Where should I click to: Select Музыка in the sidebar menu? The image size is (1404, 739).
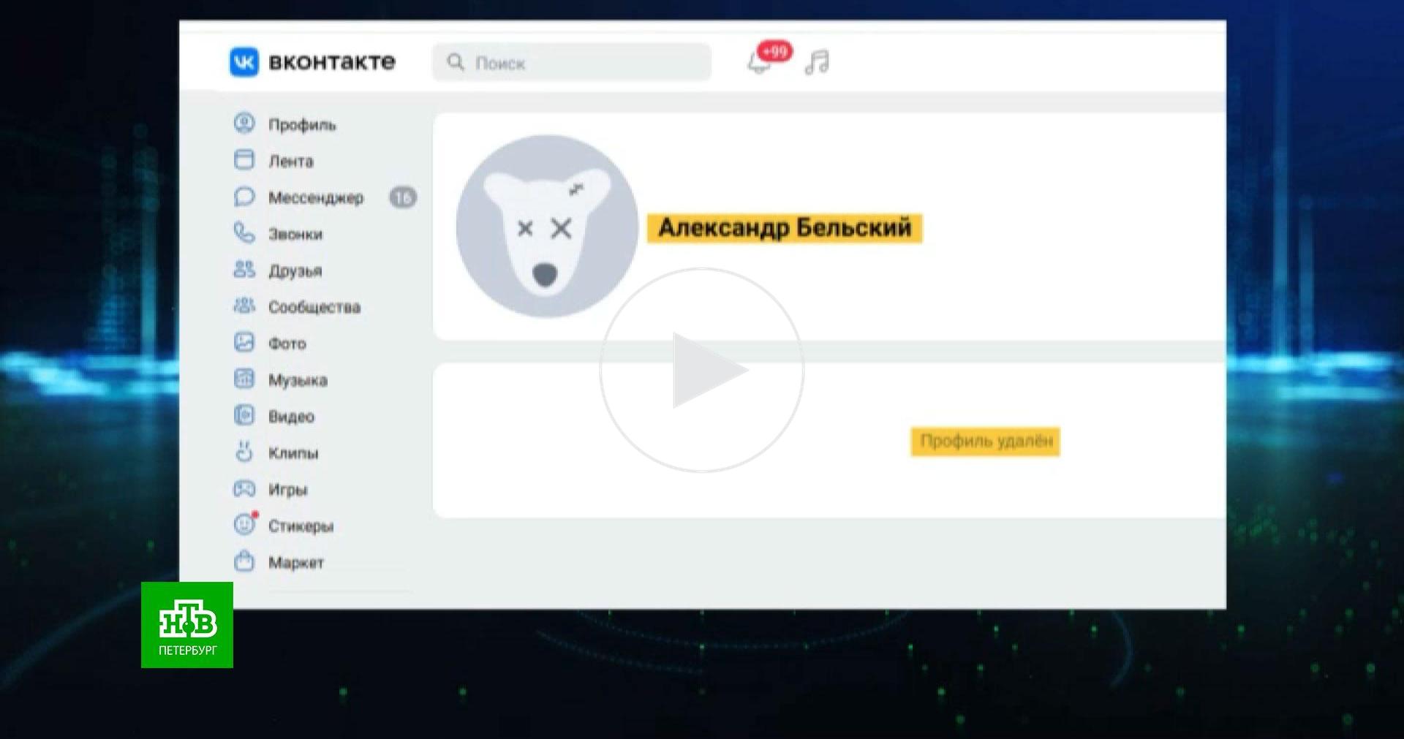click(298, 380)
